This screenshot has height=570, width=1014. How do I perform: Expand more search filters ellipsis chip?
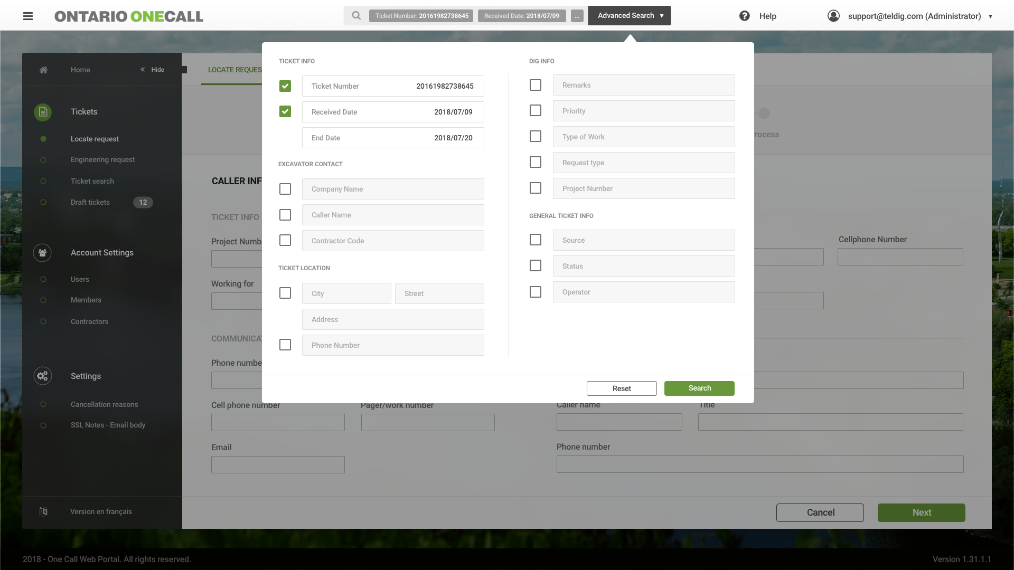click(x=577, y=16)
